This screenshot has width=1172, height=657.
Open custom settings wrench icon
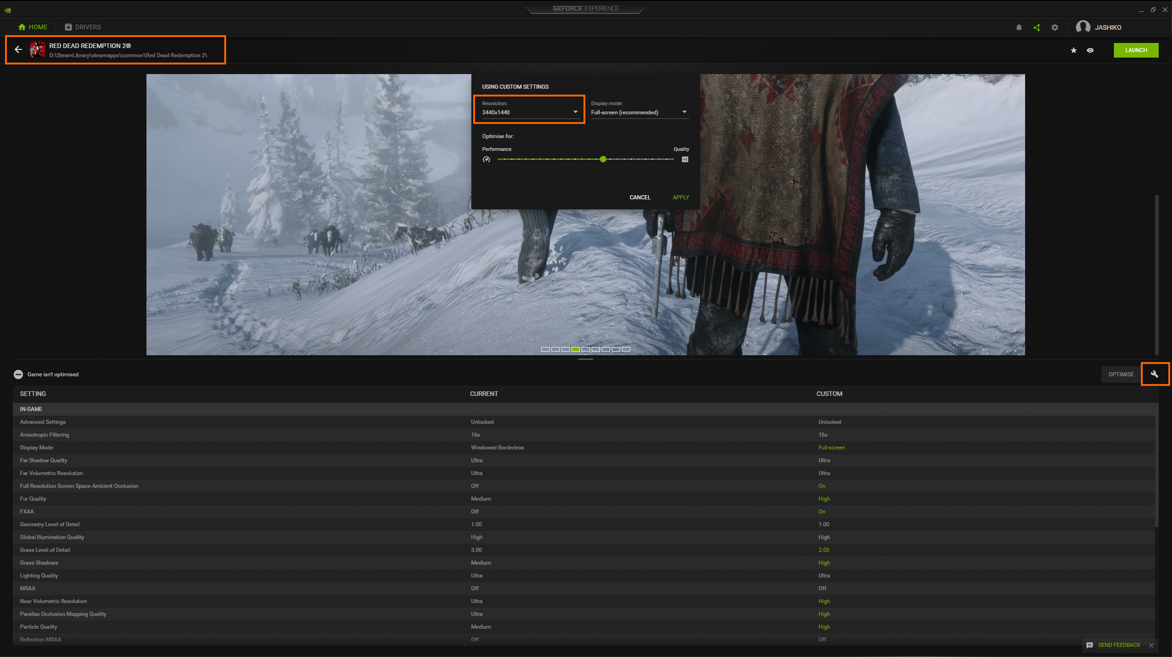[1155, 374]
